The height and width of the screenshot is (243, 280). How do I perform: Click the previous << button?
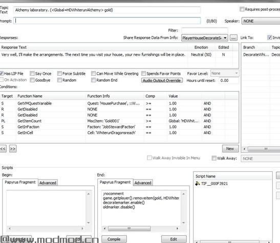(3, 149)
